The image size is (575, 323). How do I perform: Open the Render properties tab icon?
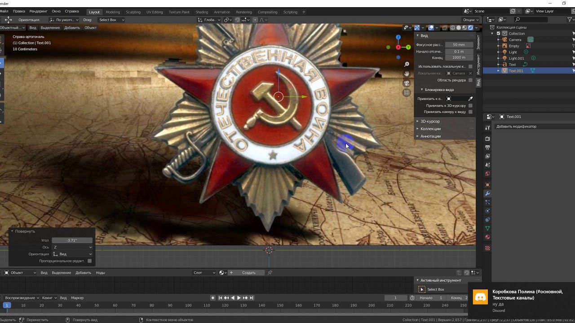click(487, 139)
